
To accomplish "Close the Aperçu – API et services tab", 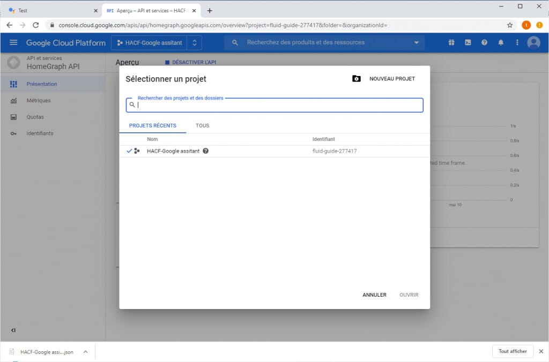I will [x=194, y=11].
